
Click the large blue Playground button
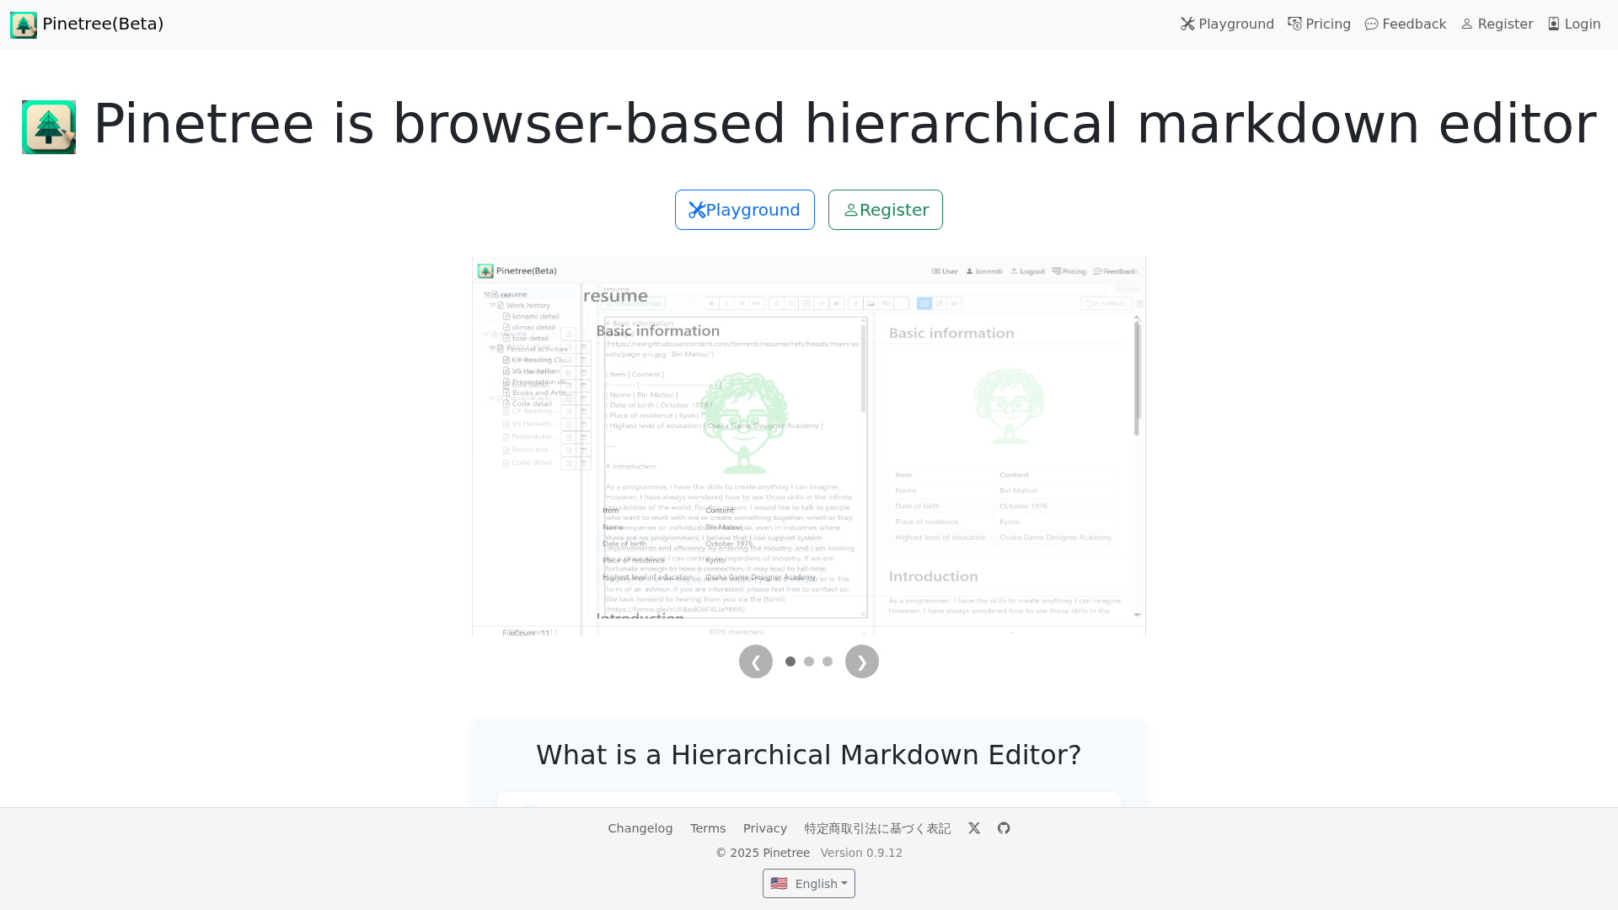click(x=744, y=210)
